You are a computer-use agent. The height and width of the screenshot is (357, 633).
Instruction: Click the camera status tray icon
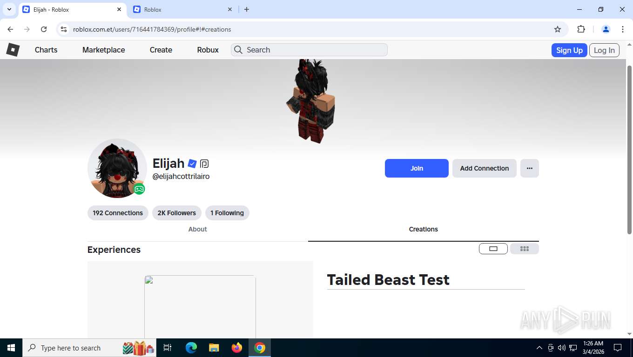(551, 348)
